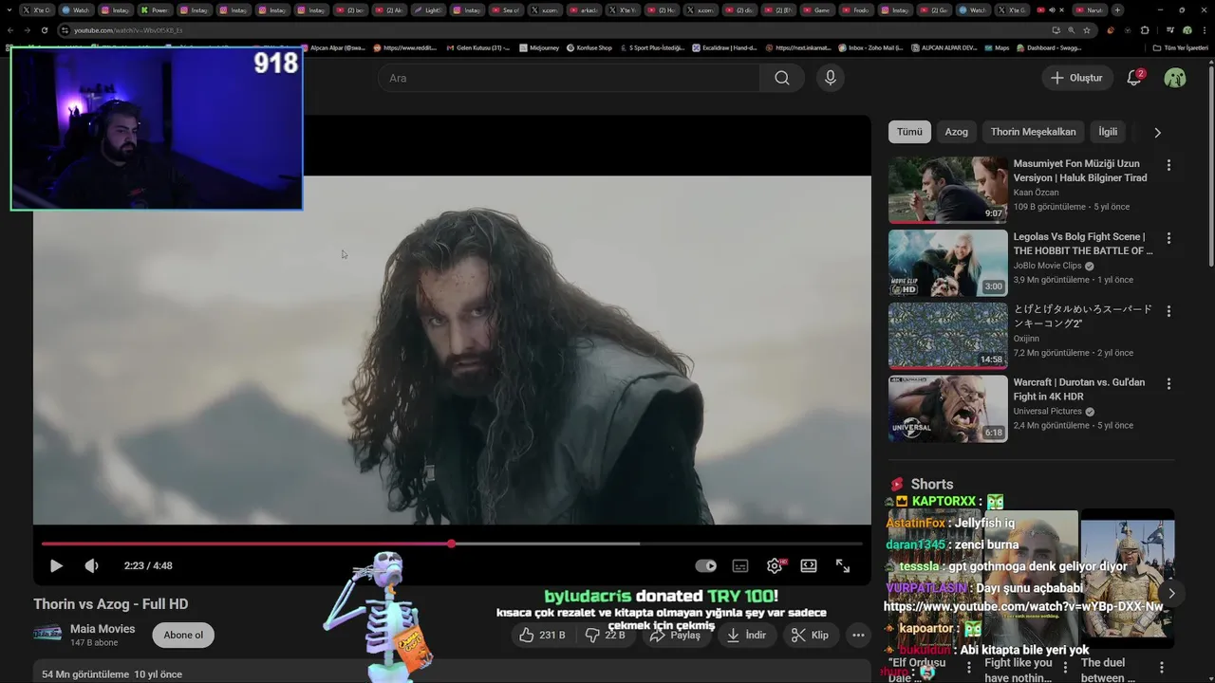
Task: Toggle the autoplay switch
Action: [706, 565]
